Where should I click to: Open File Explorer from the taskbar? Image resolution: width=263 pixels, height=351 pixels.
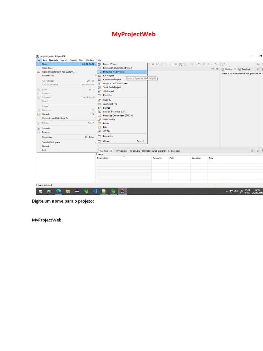tap(67, 191)
